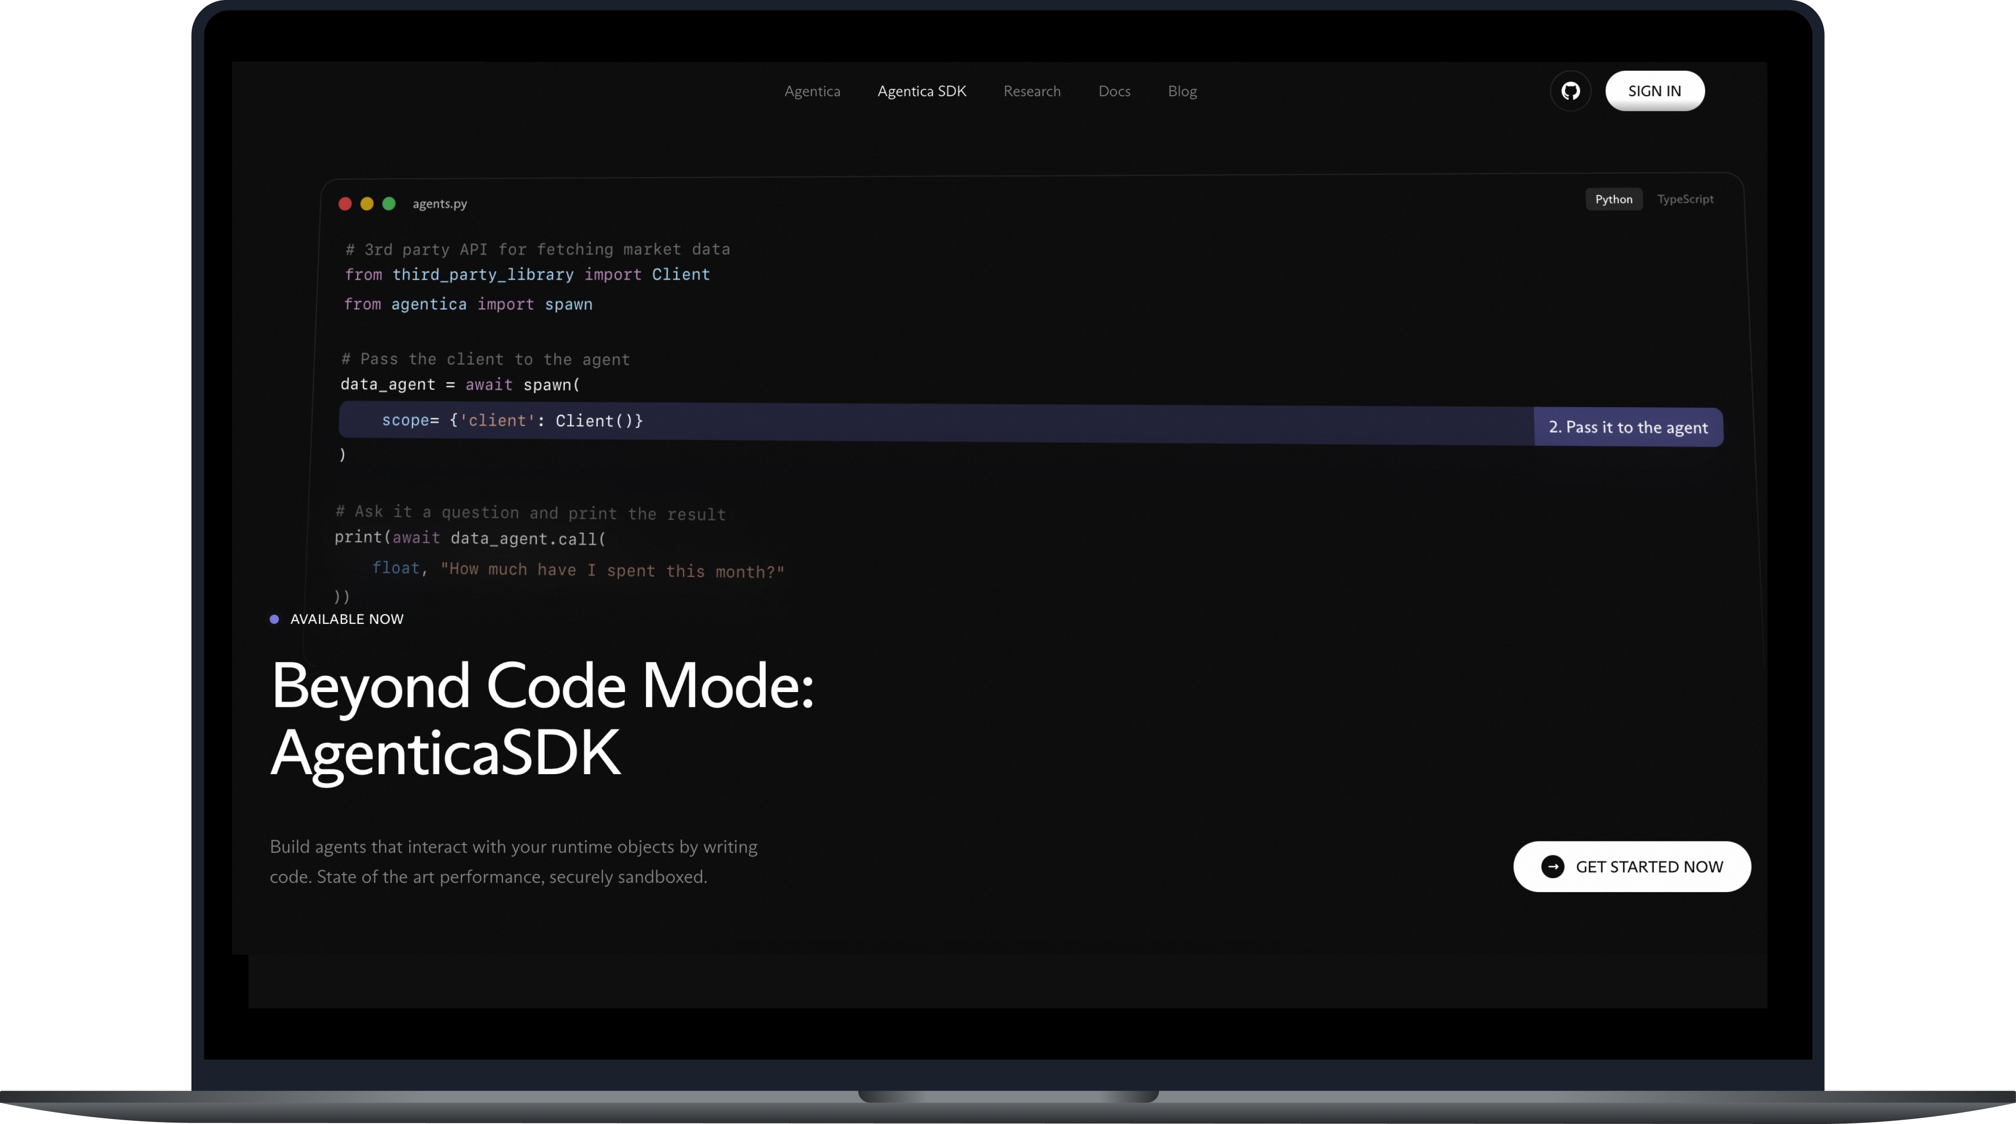2016x1124 pixels.
Task: Click the 'from agentica import spawn' line
Action: coord(468,305)
